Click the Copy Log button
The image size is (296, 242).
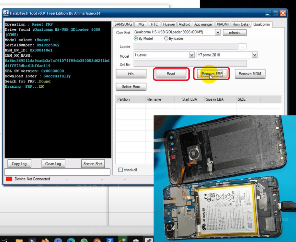point(19,164)
